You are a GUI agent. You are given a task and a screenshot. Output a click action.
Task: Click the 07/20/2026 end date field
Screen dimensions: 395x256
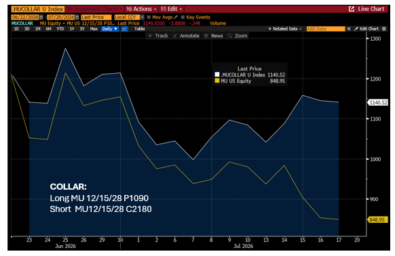click(x=61, y=17)
